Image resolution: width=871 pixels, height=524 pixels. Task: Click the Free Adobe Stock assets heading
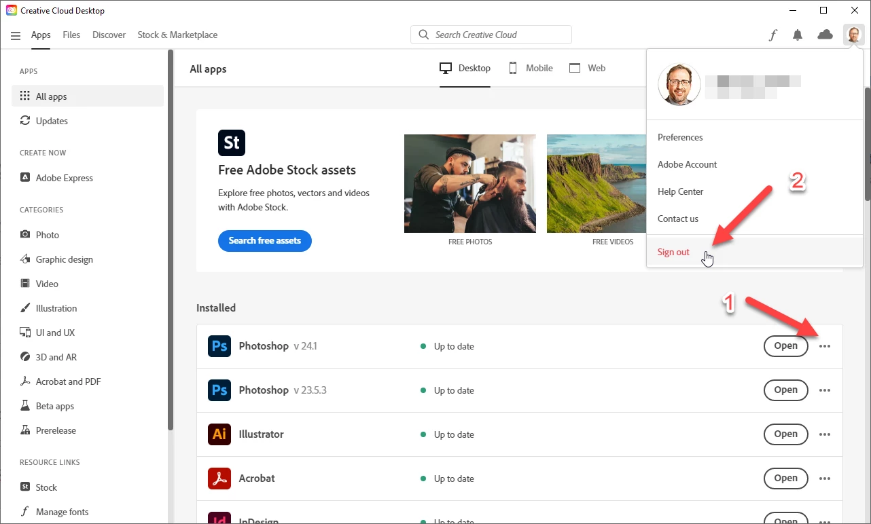(x=287, y=170)
